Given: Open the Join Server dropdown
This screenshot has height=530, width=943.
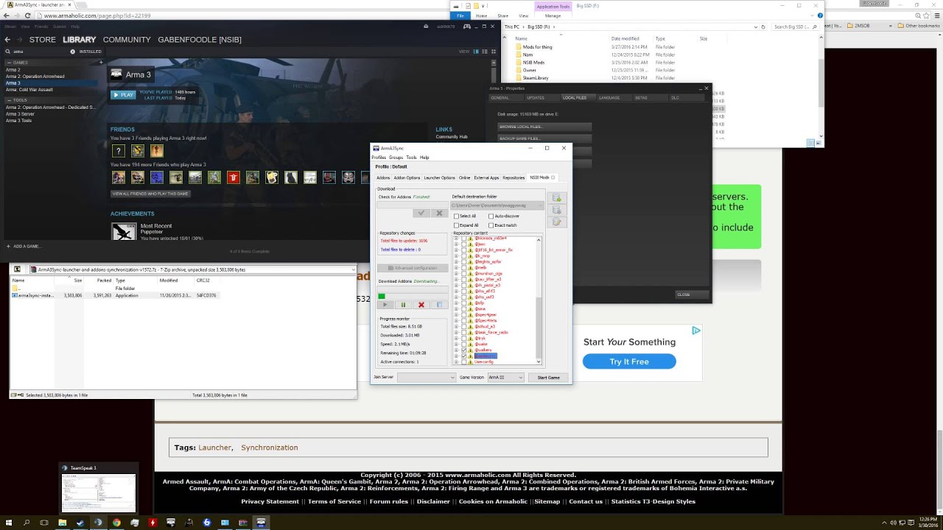Looking at the screenshot, I should click(427, 377).
